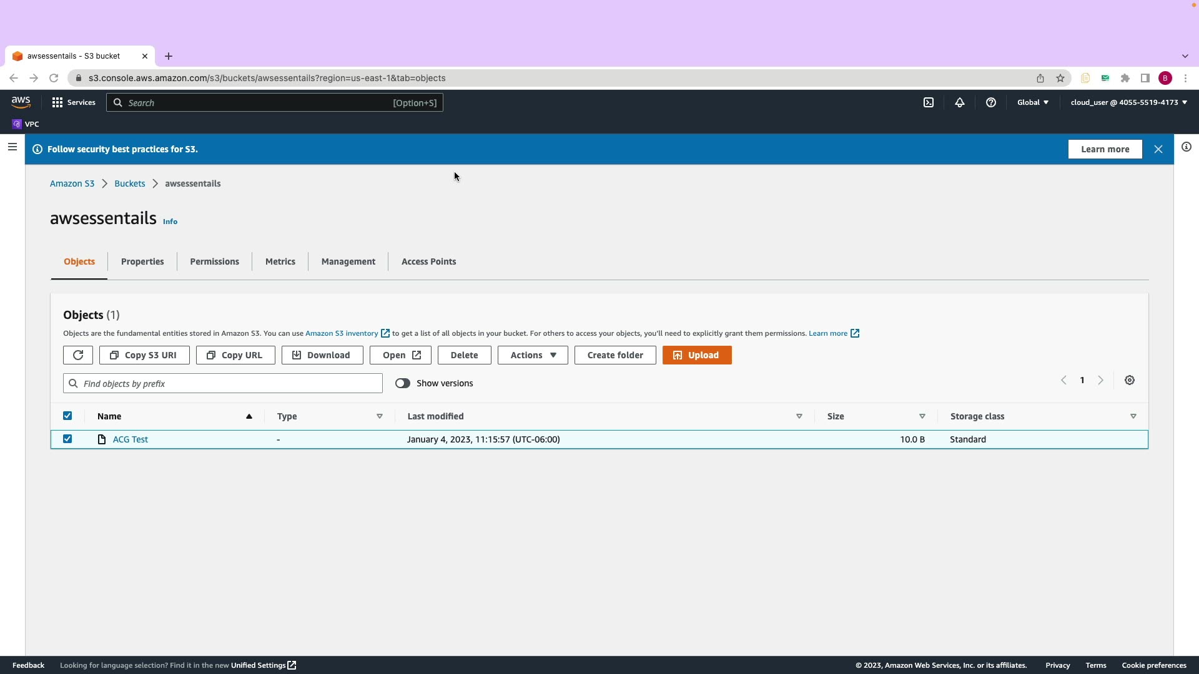This screenshot has width=1199, height=674.
Task: Deselect the ACG Test row checkbox
Action: click(x=67, y=439)
